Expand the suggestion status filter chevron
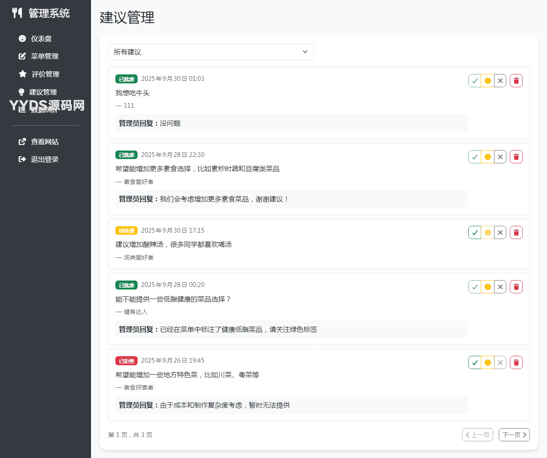547x458 pixels. click(305, 52)
